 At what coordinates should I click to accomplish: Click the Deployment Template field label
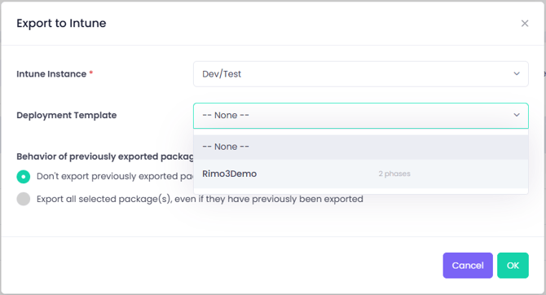point(67,115)
